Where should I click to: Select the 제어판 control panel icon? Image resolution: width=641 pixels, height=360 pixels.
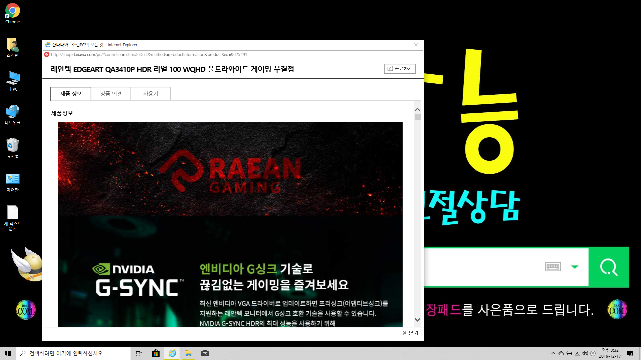(12, 183)
